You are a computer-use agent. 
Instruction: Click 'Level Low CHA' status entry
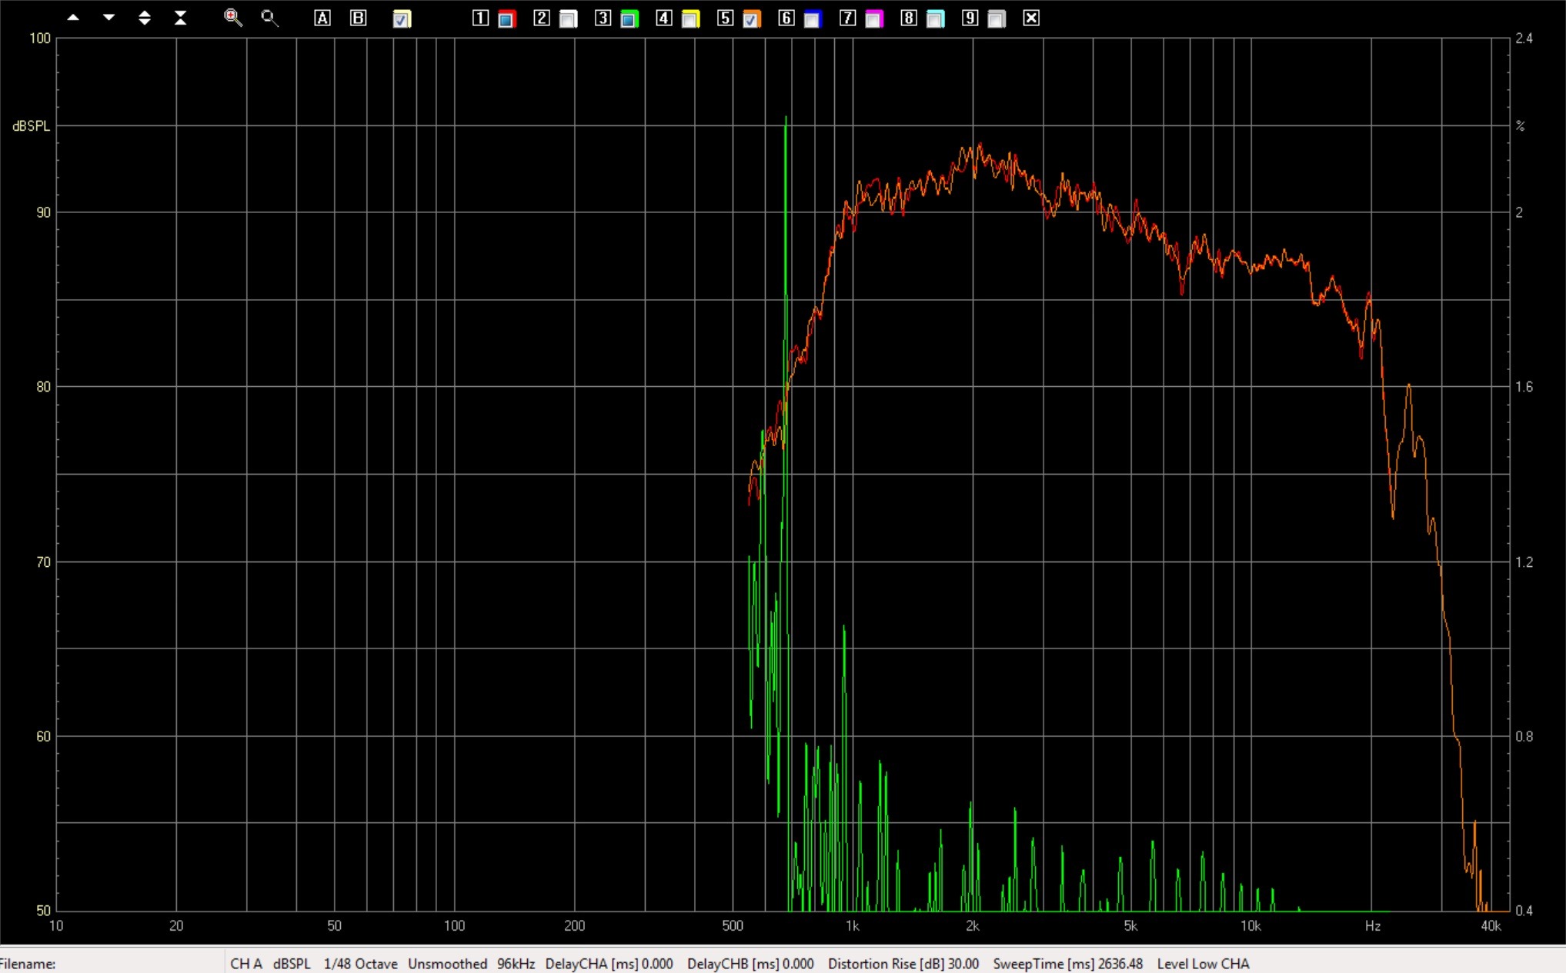coord(1204,964)
